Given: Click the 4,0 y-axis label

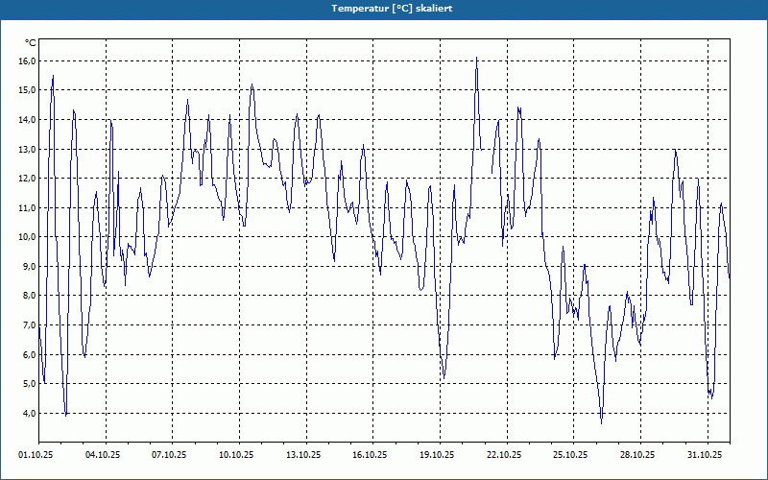Looking at the screenshot, I should pos(27,413).
